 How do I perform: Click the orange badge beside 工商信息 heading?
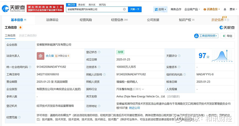click(x=20, y=27)
